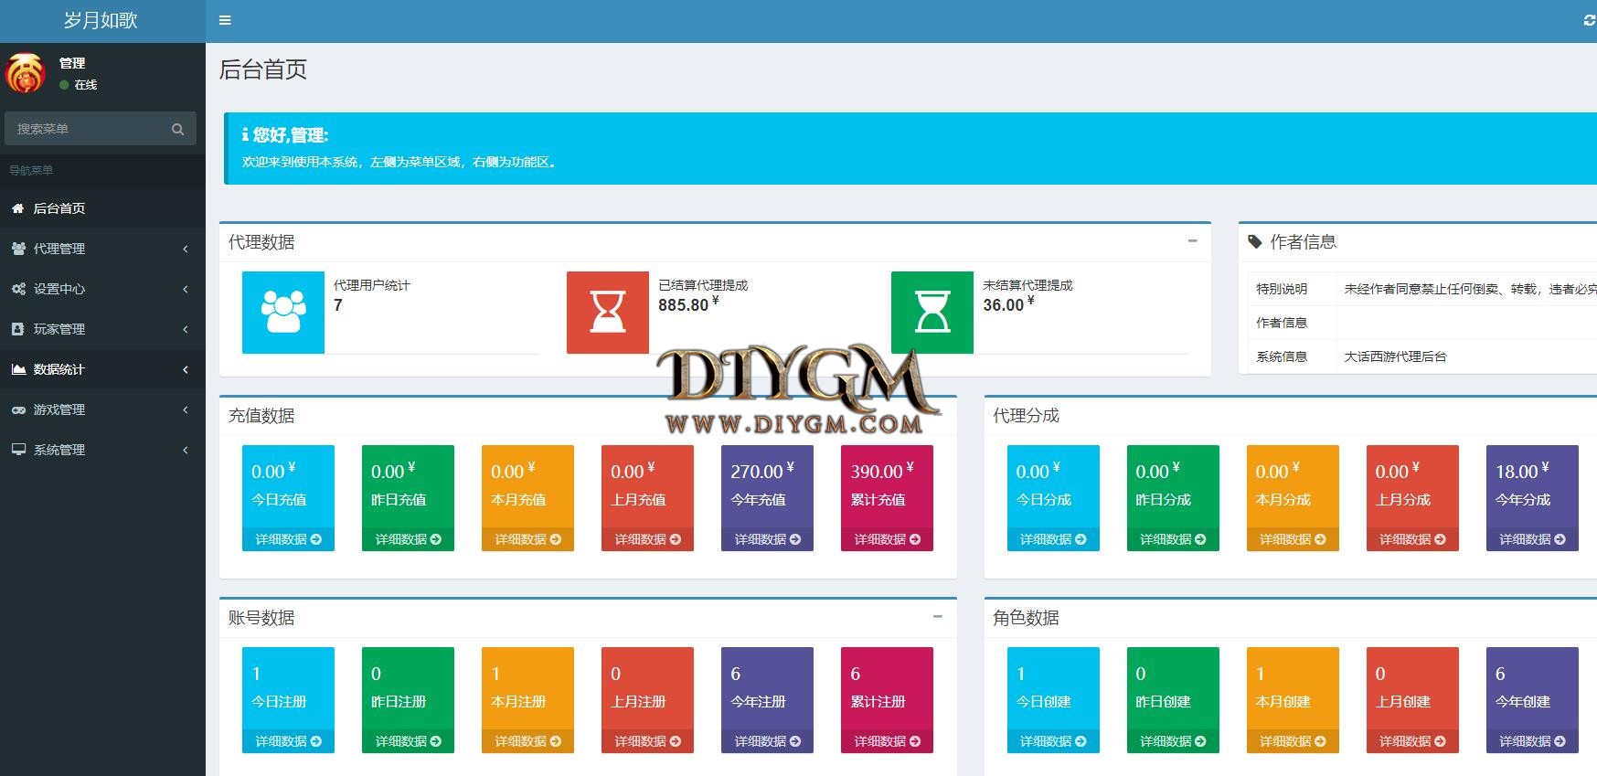1597x776 pixels.
Task: Open 详细数据 for 今日分成
Action: pos(1053,539)
